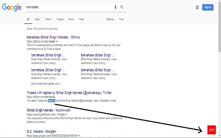Click the magnifying glass search icon
Image resolution: width=221 pixels, height=138 pixels.
pos(122,7)
